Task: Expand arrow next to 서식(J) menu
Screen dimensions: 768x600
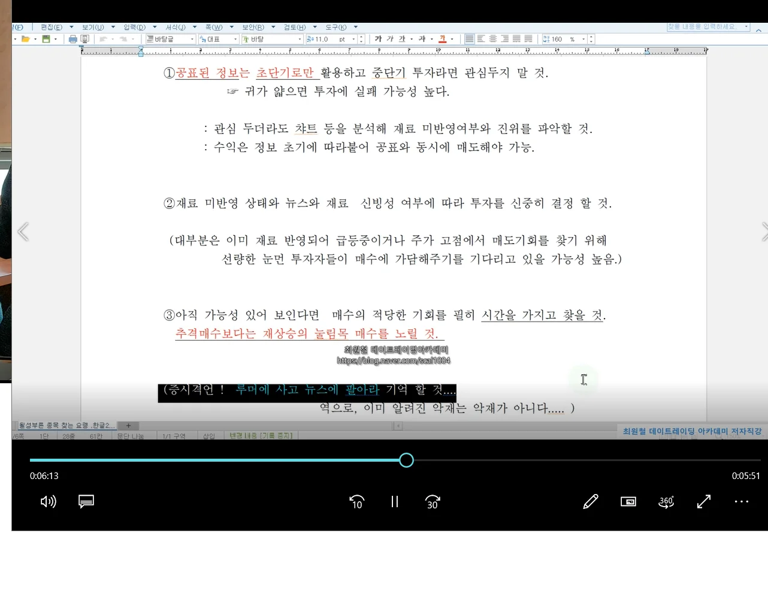Action: pos(195,27)
